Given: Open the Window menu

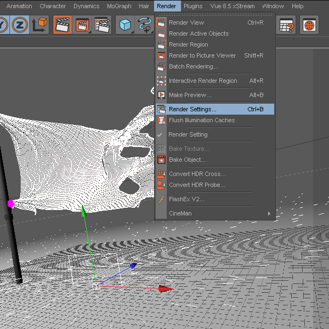Looking at the screenshot, I should click(273, 6).
